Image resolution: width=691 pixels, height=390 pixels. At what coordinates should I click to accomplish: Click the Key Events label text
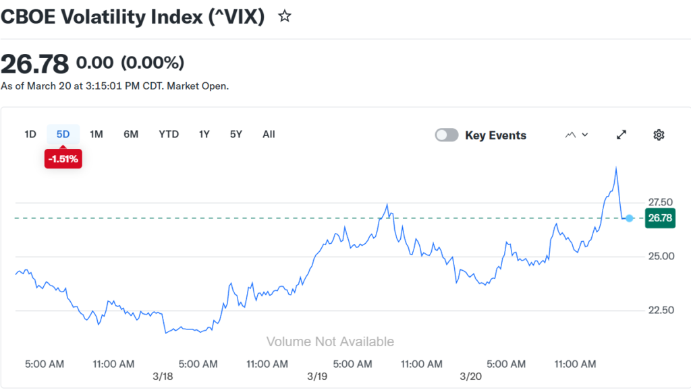[495, 135]
